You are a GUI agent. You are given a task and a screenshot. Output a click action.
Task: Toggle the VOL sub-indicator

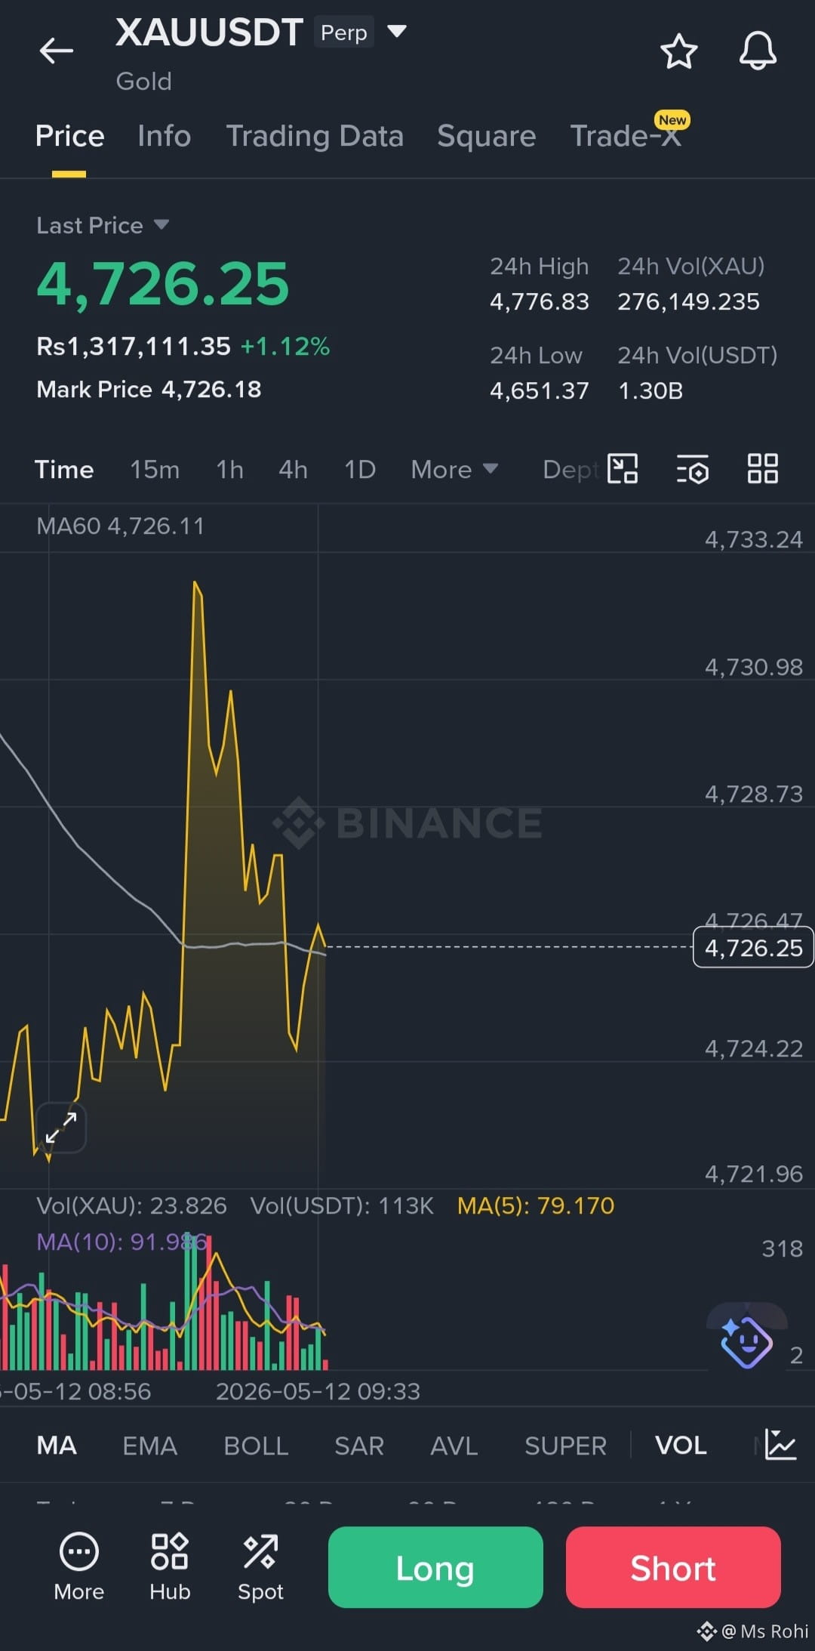click(681, 1446)
